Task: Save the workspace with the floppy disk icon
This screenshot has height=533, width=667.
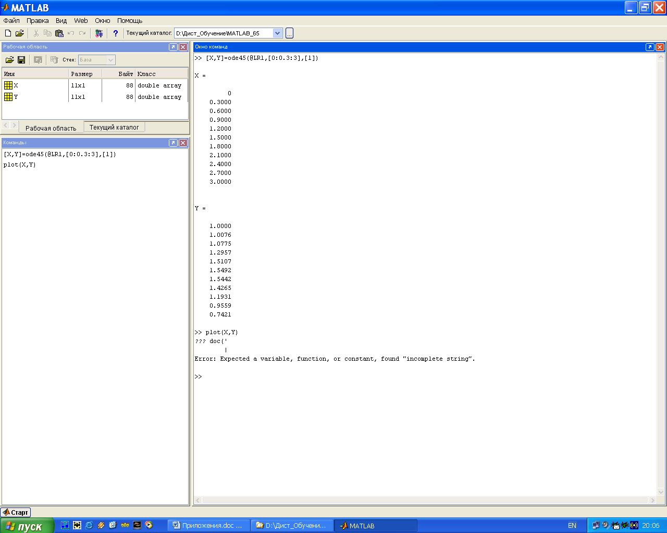Action: click(21, 60)
